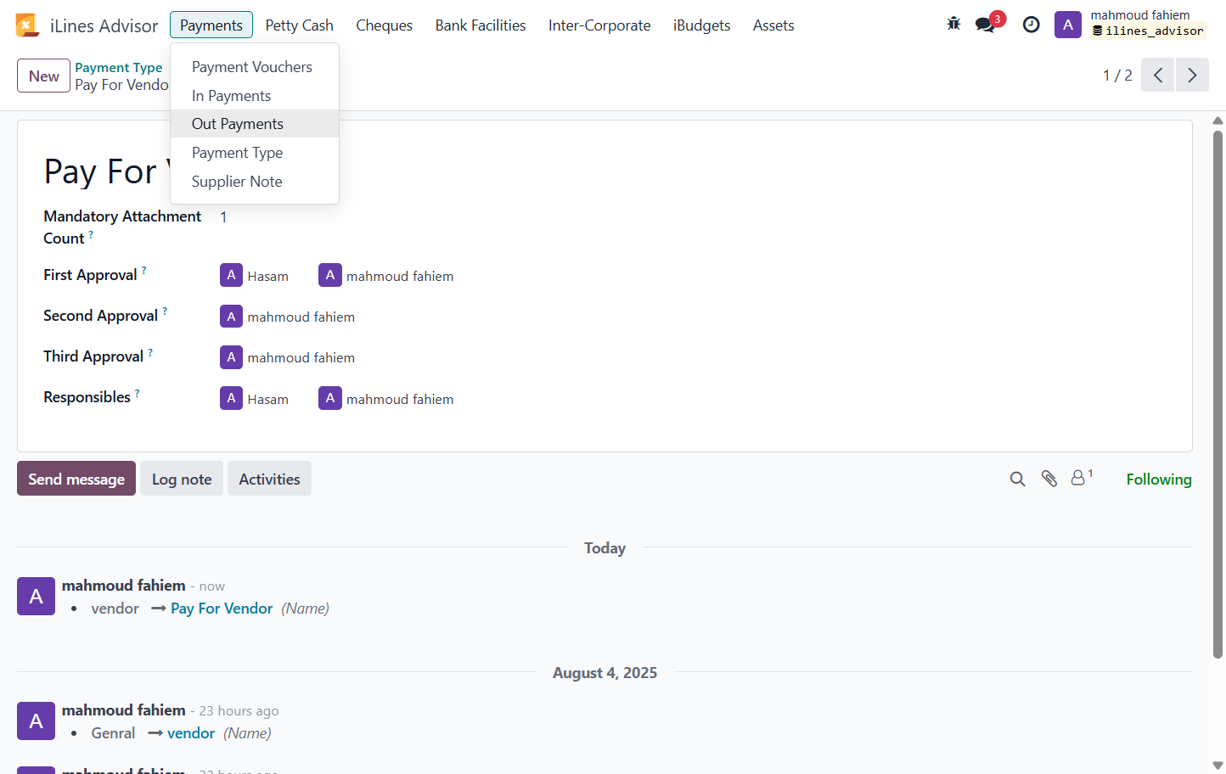1226x774 pixels.
Task: Collapse the Payments top menu
Action: tap(211, 25)
